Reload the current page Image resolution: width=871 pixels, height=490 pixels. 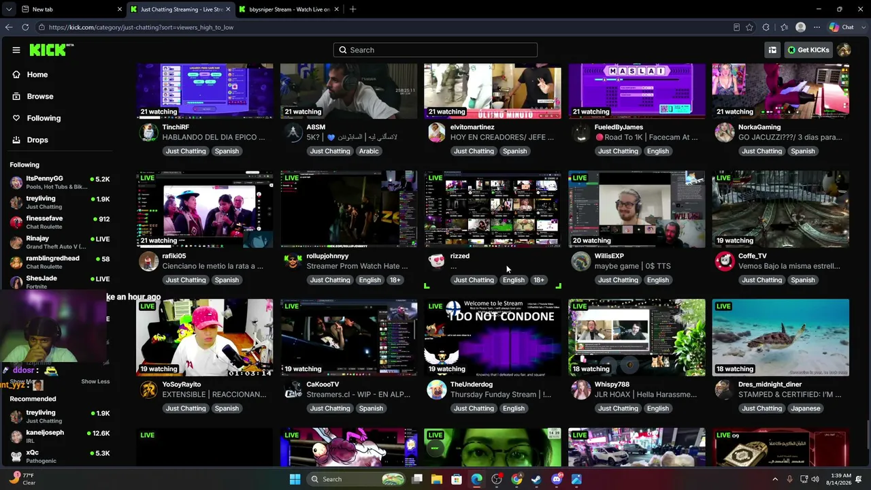(25, 27)
